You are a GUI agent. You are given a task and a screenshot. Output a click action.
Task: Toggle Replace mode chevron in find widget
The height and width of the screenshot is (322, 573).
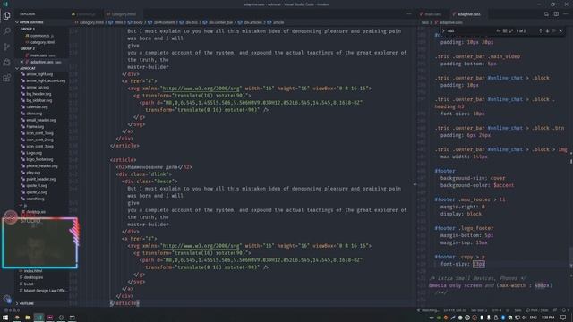[x=443, y=31]
